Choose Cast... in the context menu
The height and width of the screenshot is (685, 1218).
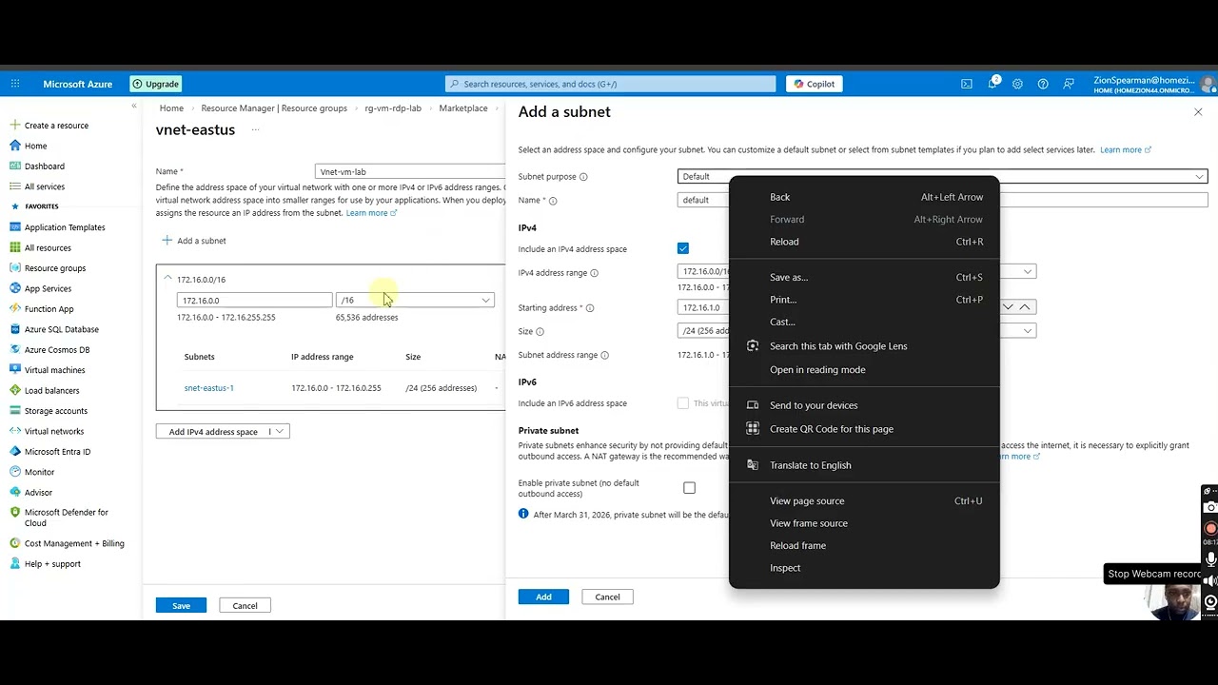[864, 322]
